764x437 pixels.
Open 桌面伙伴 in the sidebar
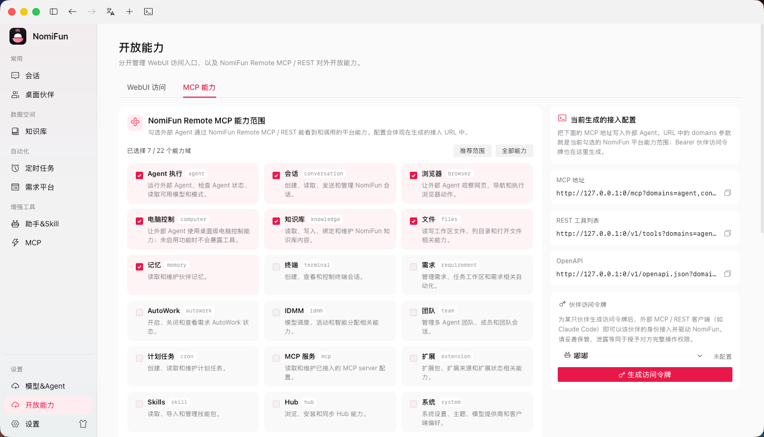point(48,95)
